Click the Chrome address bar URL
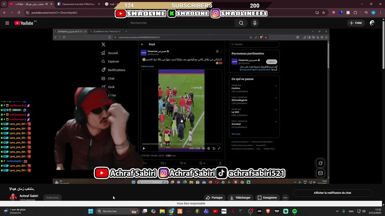Viewport: 385px width, 216px height. click(x=54, y=13)
